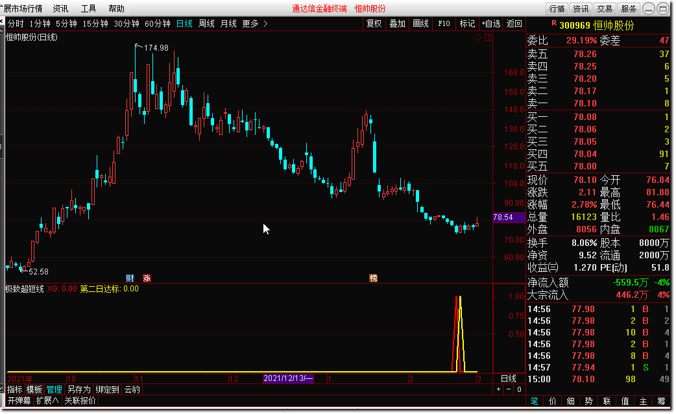Image resolution: width=676 pixels, height=414 pixels.
Task: Select the 筹 chips tab
Action: [x=661, y=402]
